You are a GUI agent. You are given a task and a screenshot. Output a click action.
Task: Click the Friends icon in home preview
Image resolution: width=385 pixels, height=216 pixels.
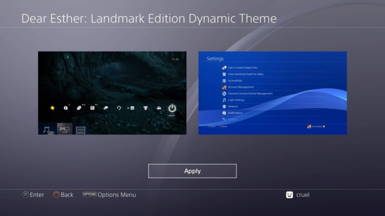(x=79, y=108)
